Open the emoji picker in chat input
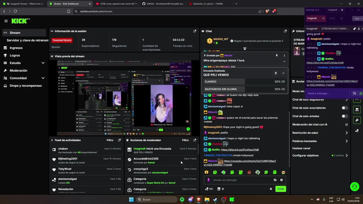 281,180
